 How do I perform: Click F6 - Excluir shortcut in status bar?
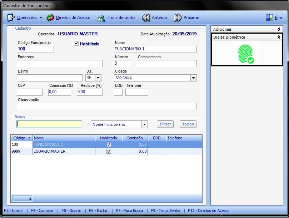pyautogui.click(x=99, y=210)
